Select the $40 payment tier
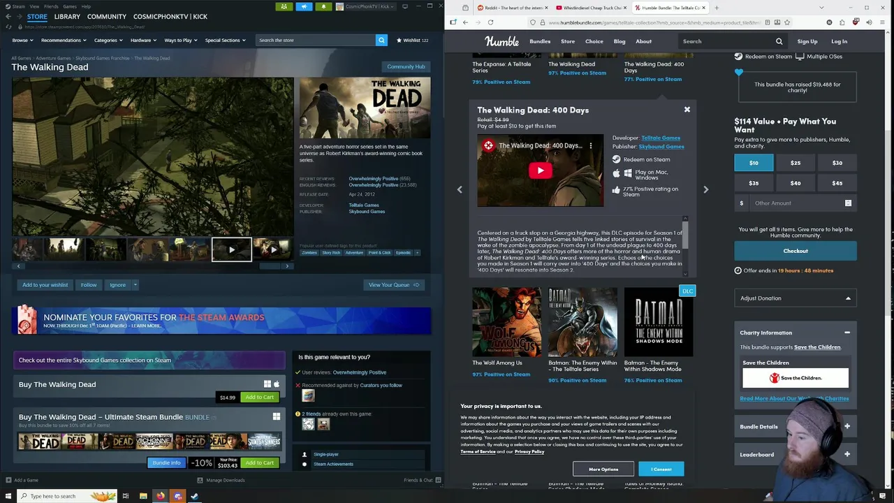 (796, 183)
